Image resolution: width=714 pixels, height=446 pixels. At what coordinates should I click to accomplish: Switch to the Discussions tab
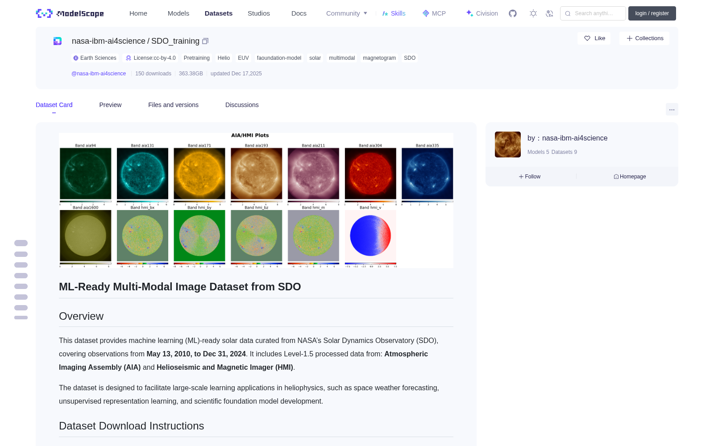[x=242, y=105]
